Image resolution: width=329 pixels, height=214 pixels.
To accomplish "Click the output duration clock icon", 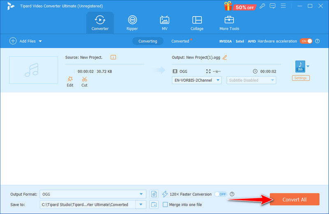I will pos(255,71).
